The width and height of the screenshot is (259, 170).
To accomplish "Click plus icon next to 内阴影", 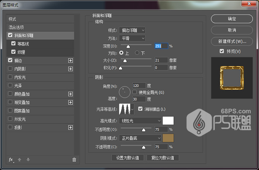I will pyautogui.click(x=71, y=69).
